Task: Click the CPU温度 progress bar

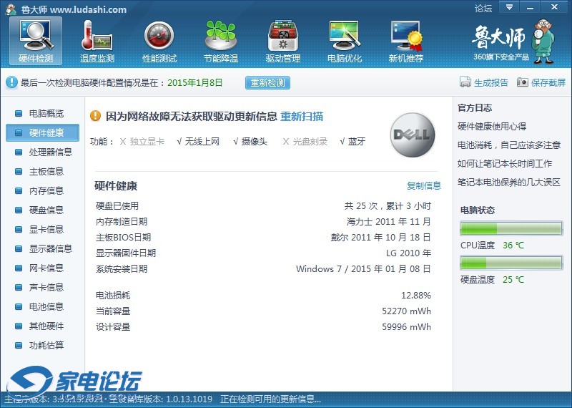Action: click(x=511, y=228)
